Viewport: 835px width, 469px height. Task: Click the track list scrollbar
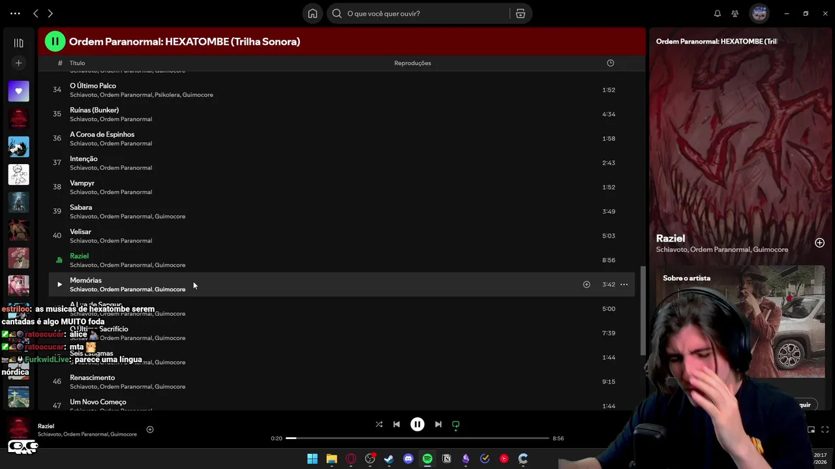642,311
